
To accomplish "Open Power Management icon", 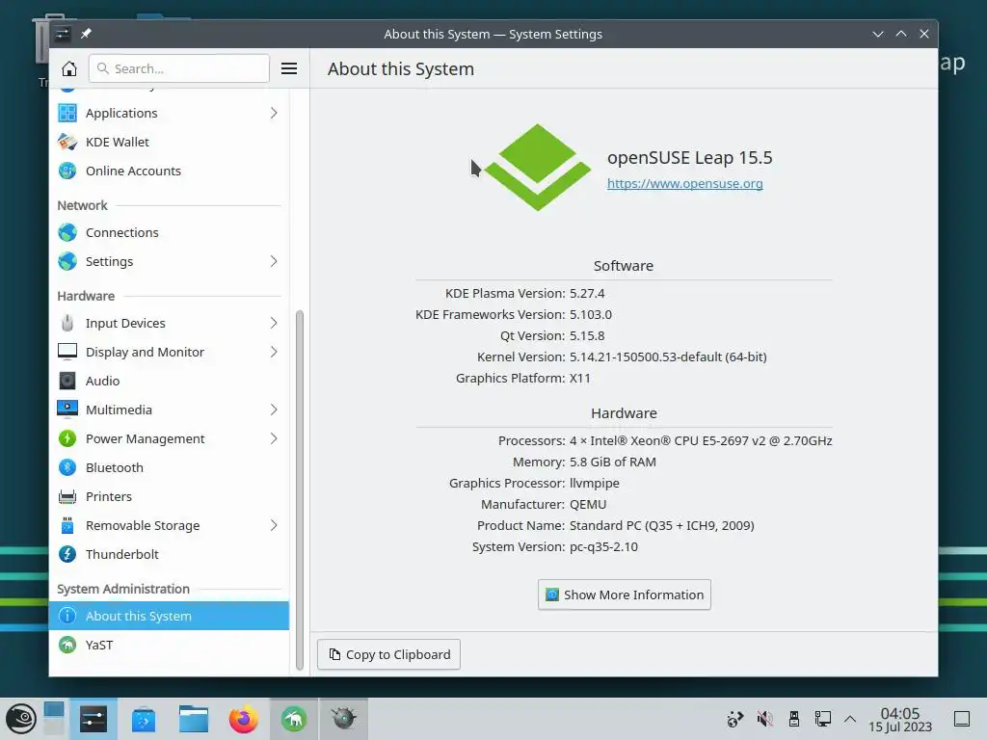I will tap(67, 439).
